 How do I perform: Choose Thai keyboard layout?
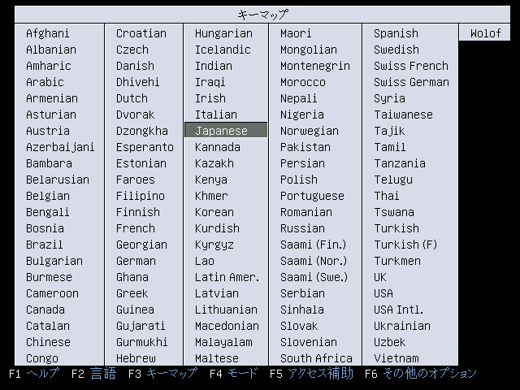387,196
